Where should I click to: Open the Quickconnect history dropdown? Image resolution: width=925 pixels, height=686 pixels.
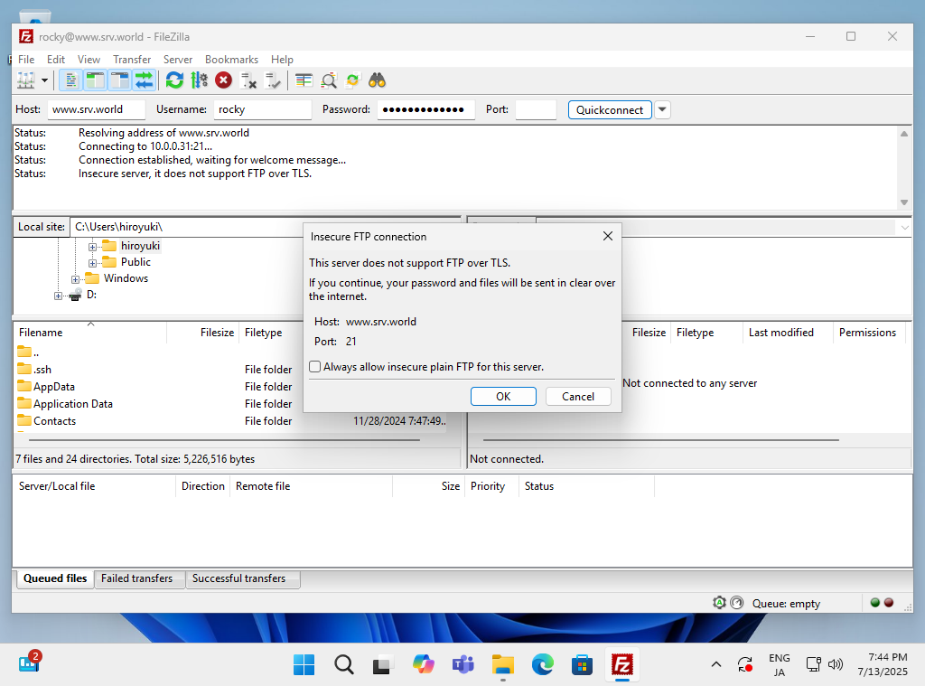click(662, 109)
